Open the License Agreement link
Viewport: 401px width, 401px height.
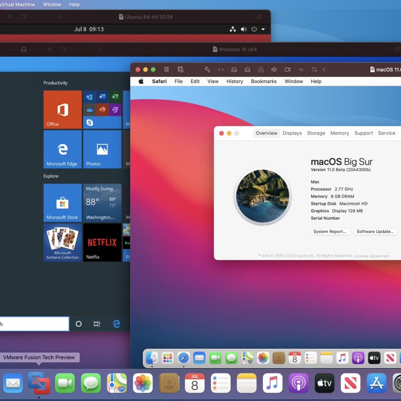[x=372, y=256]
